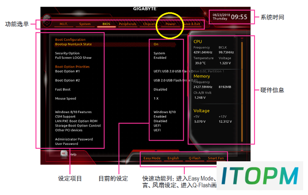The width and height of the screenshot is (308, 195).
Task: Click the GIGABYTE logo text
Action: pyautogui.click(x=145, y=9)
